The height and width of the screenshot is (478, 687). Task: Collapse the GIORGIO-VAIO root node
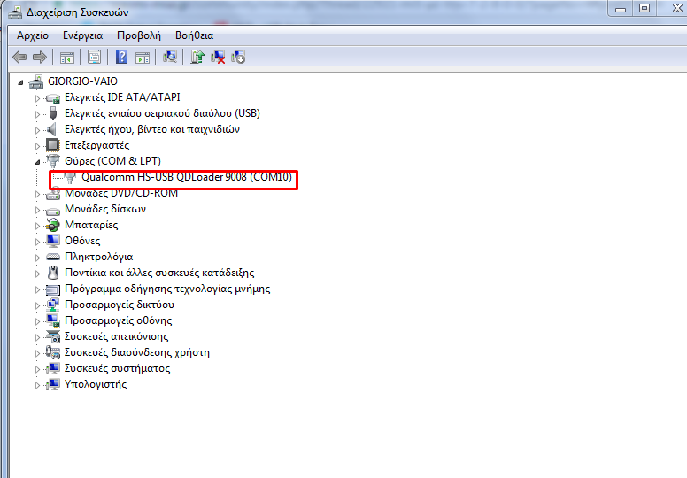point(22,81)
